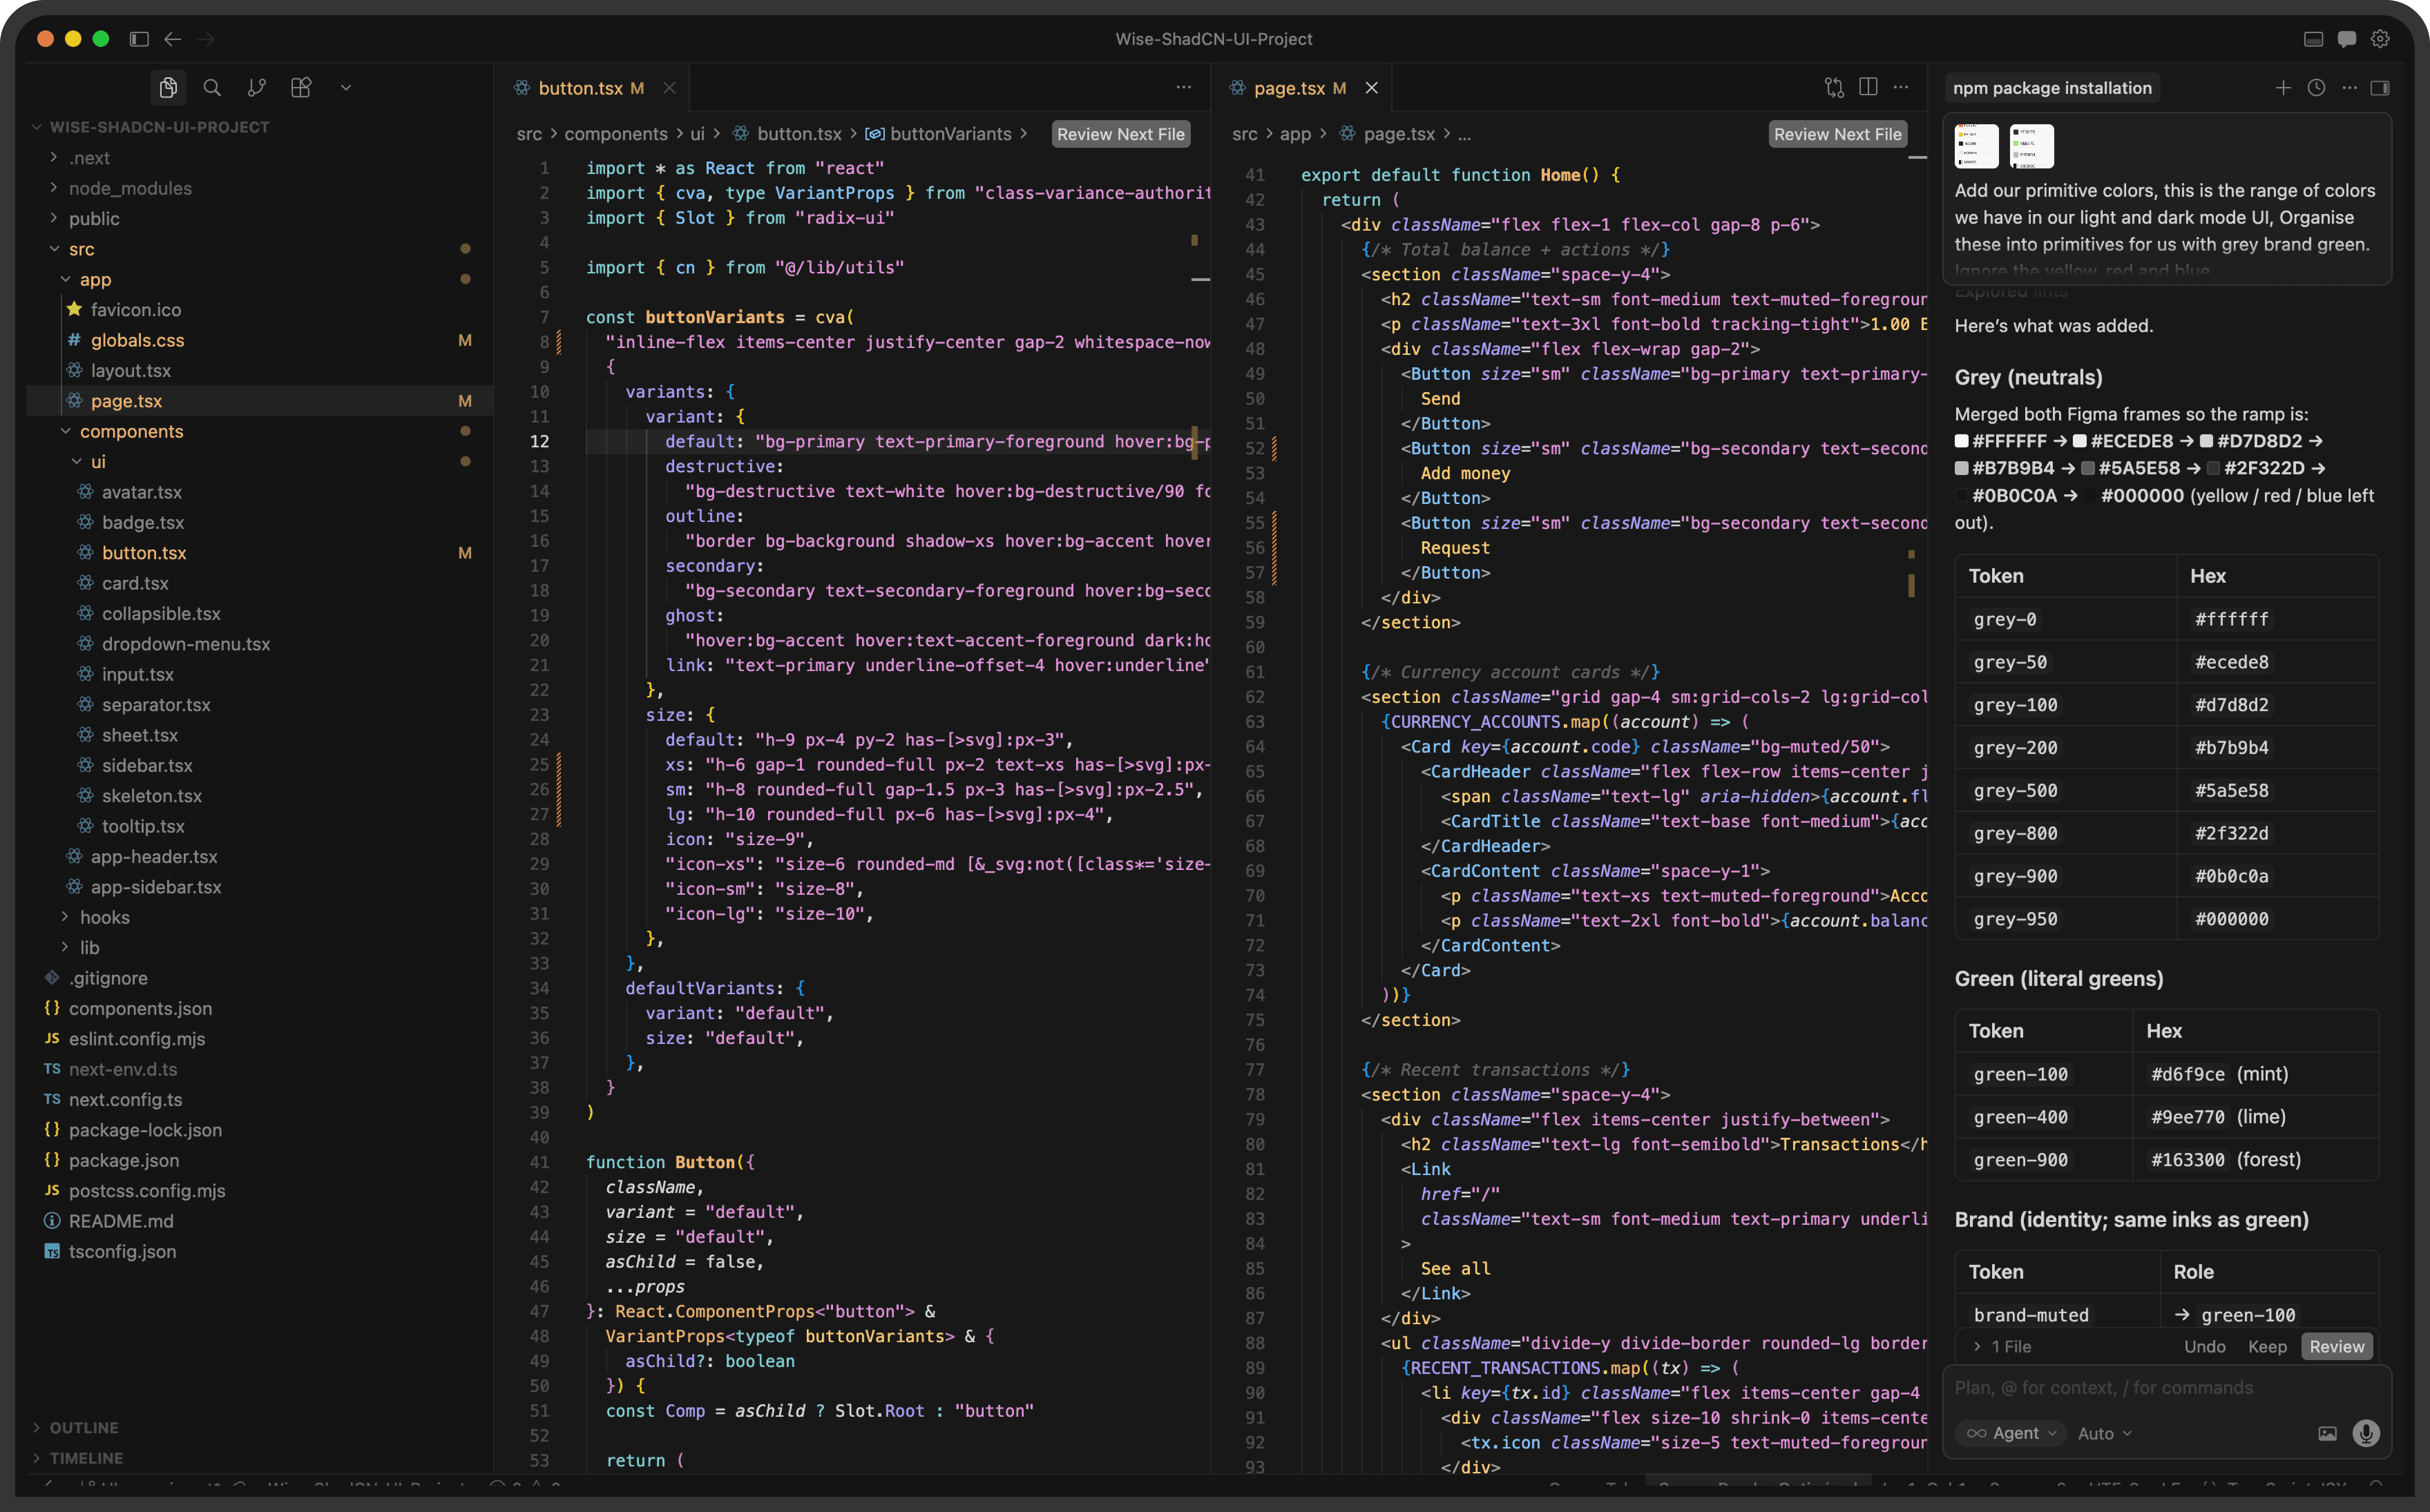Click the microphone voice input button
The image size is (2430, 1512).
(x=2366, y=1433)
